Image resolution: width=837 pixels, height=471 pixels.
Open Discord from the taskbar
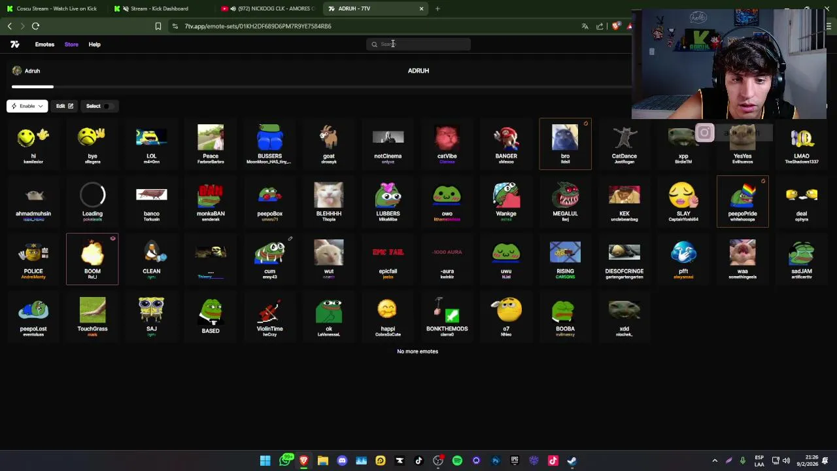[x=342, y=461]
